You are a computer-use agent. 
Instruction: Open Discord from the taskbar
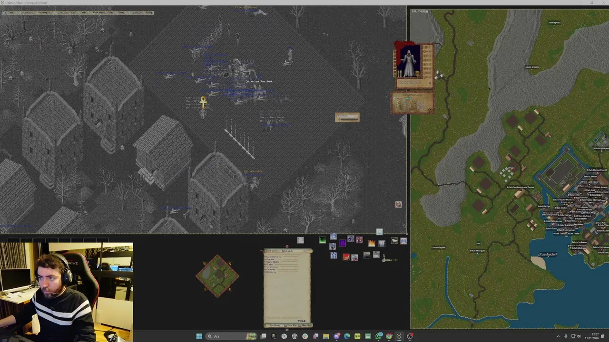[337, 336]
